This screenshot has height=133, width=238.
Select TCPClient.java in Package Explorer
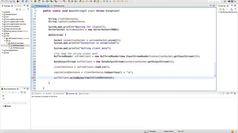pos(18,45)
